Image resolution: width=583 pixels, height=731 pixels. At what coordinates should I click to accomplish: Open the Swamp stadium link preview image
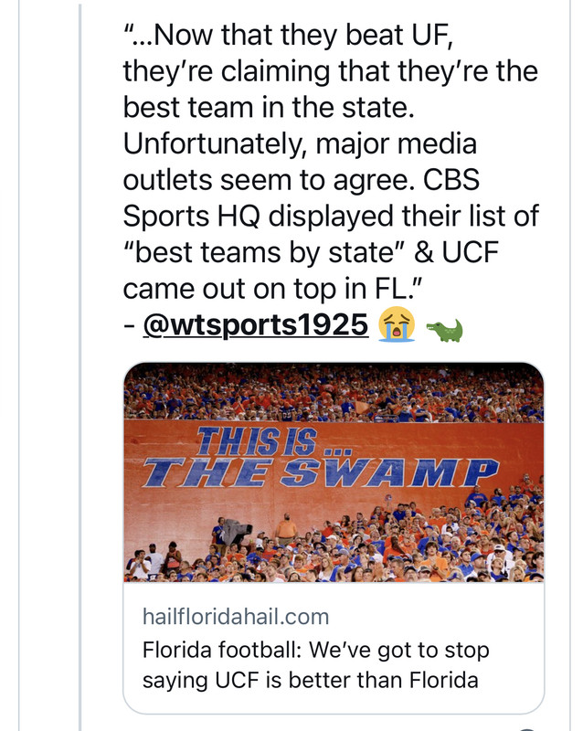click(334, 472)
